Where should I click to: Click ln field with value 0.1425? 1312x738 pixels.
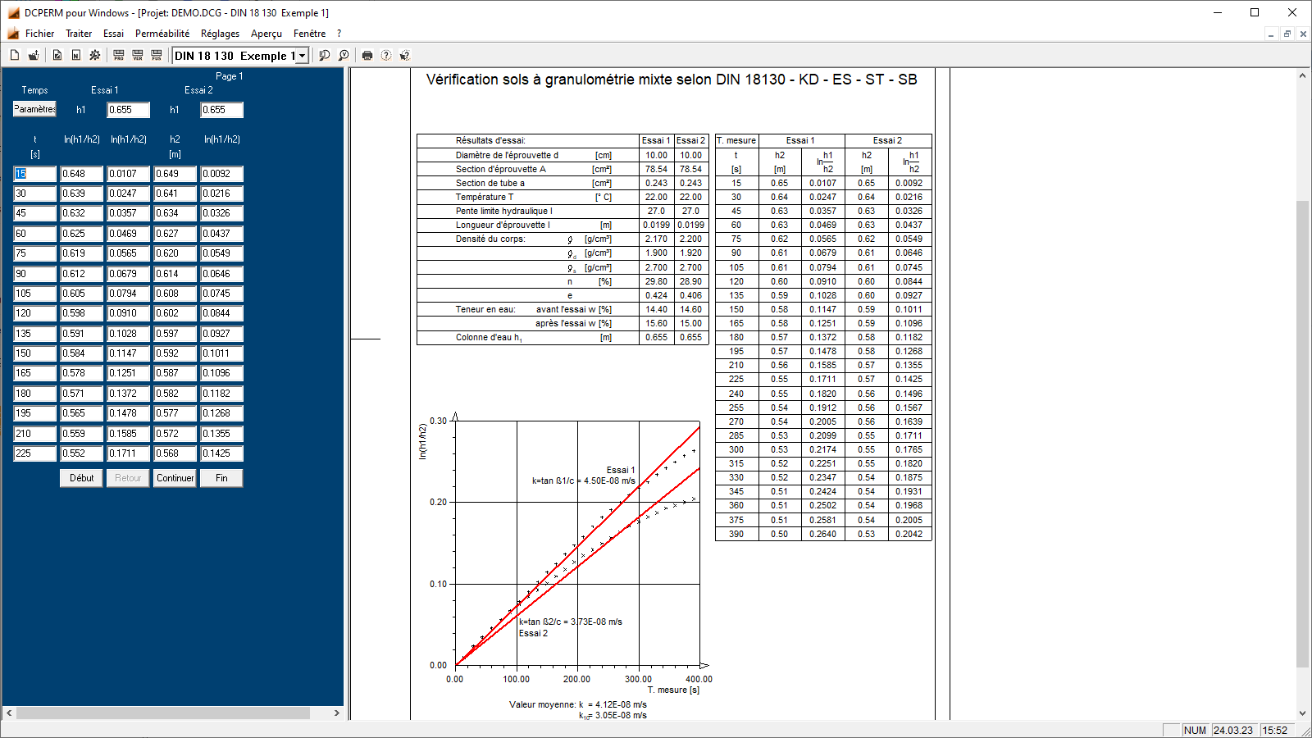click(222, 453)
